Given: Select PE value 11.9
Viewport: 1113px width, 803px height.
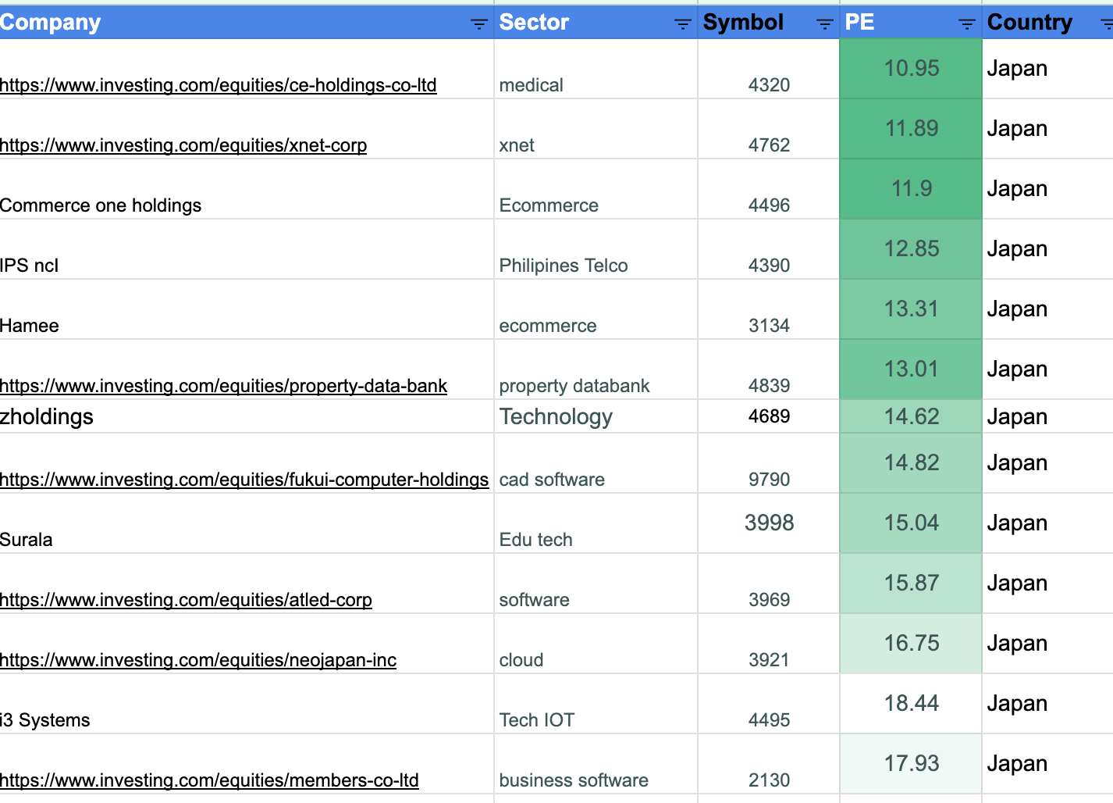Looking at the screenshot, I should click(x=911, y=189).
